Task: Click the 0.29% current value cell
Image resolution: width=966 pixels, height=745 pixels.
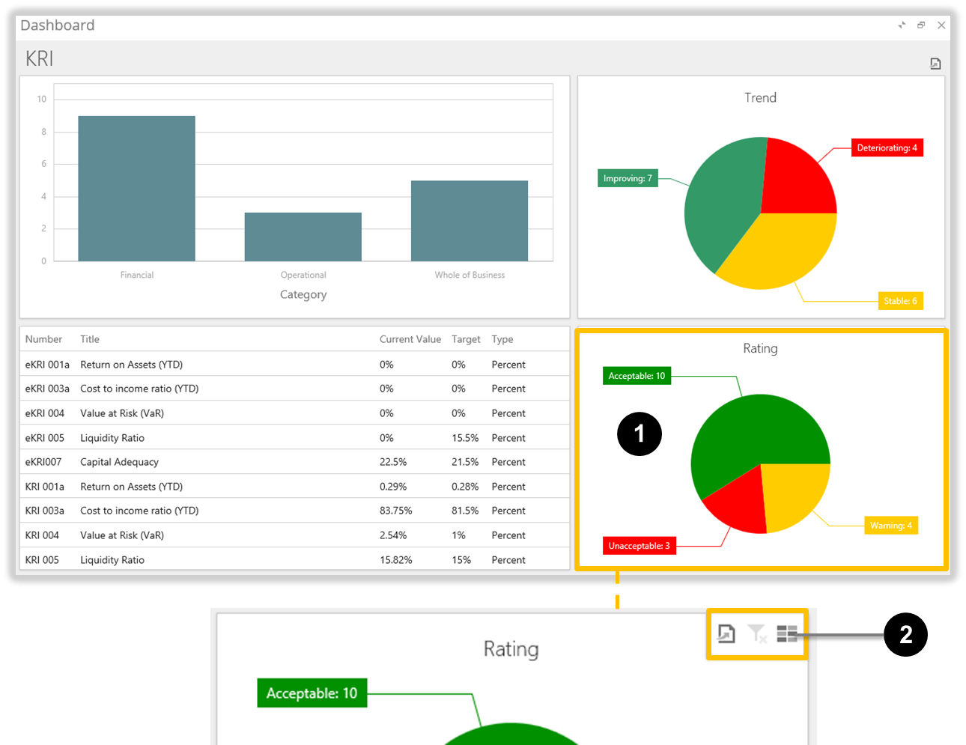Action: pyautogui.click(x=393, y=487)
